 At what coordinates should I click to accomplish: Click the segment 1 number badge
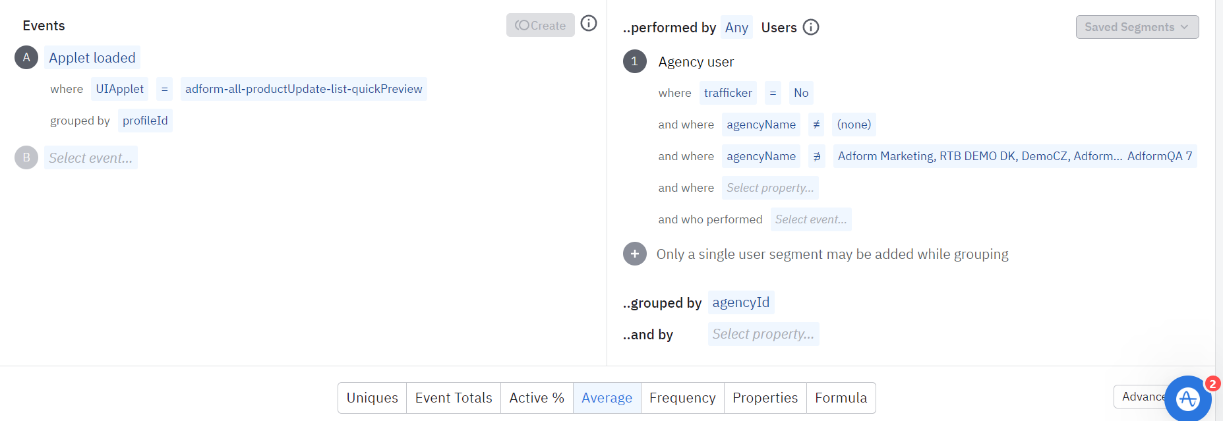[x=634, y=61]
